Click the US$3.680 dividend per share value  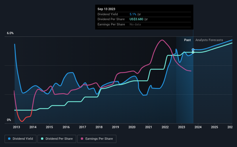tap(136, 19)
